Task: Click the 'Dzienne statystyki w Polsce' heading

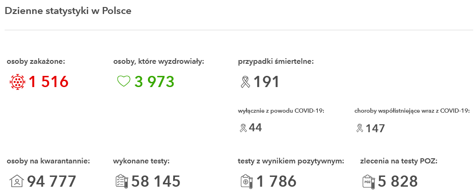Action: [x=68, y=11]
